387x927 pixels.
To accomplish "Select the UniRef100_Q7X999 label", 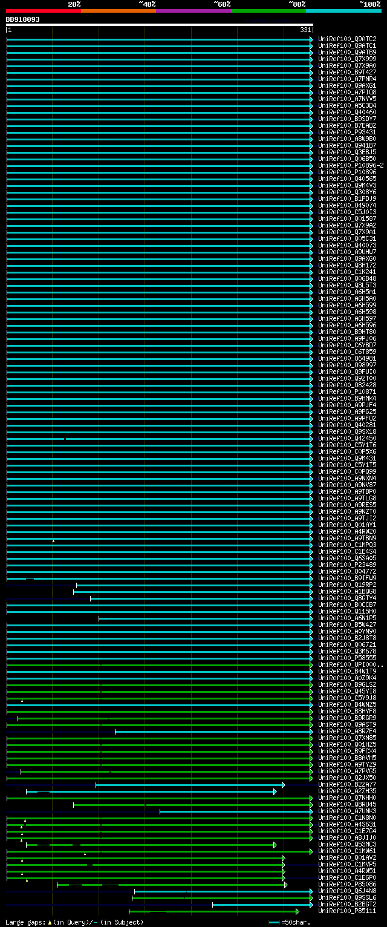I will 347,59.
